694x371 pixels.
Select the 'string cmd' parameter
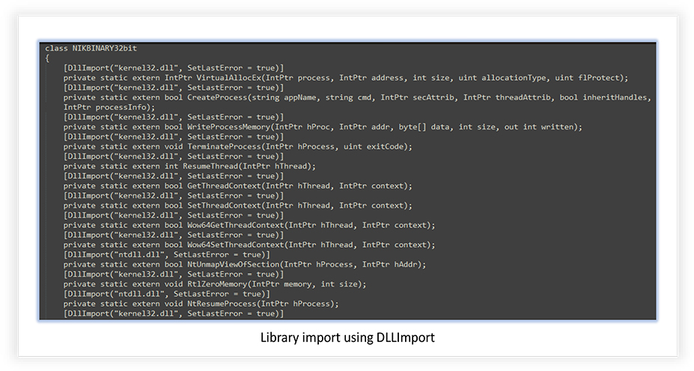point(348,97)
